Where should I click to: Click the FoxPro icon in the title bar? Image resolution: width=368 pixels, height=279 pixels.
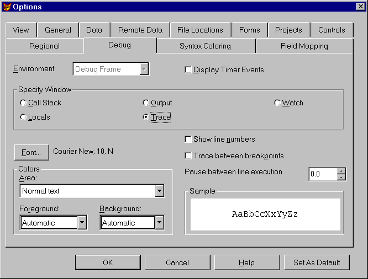[x=7, y=7]
